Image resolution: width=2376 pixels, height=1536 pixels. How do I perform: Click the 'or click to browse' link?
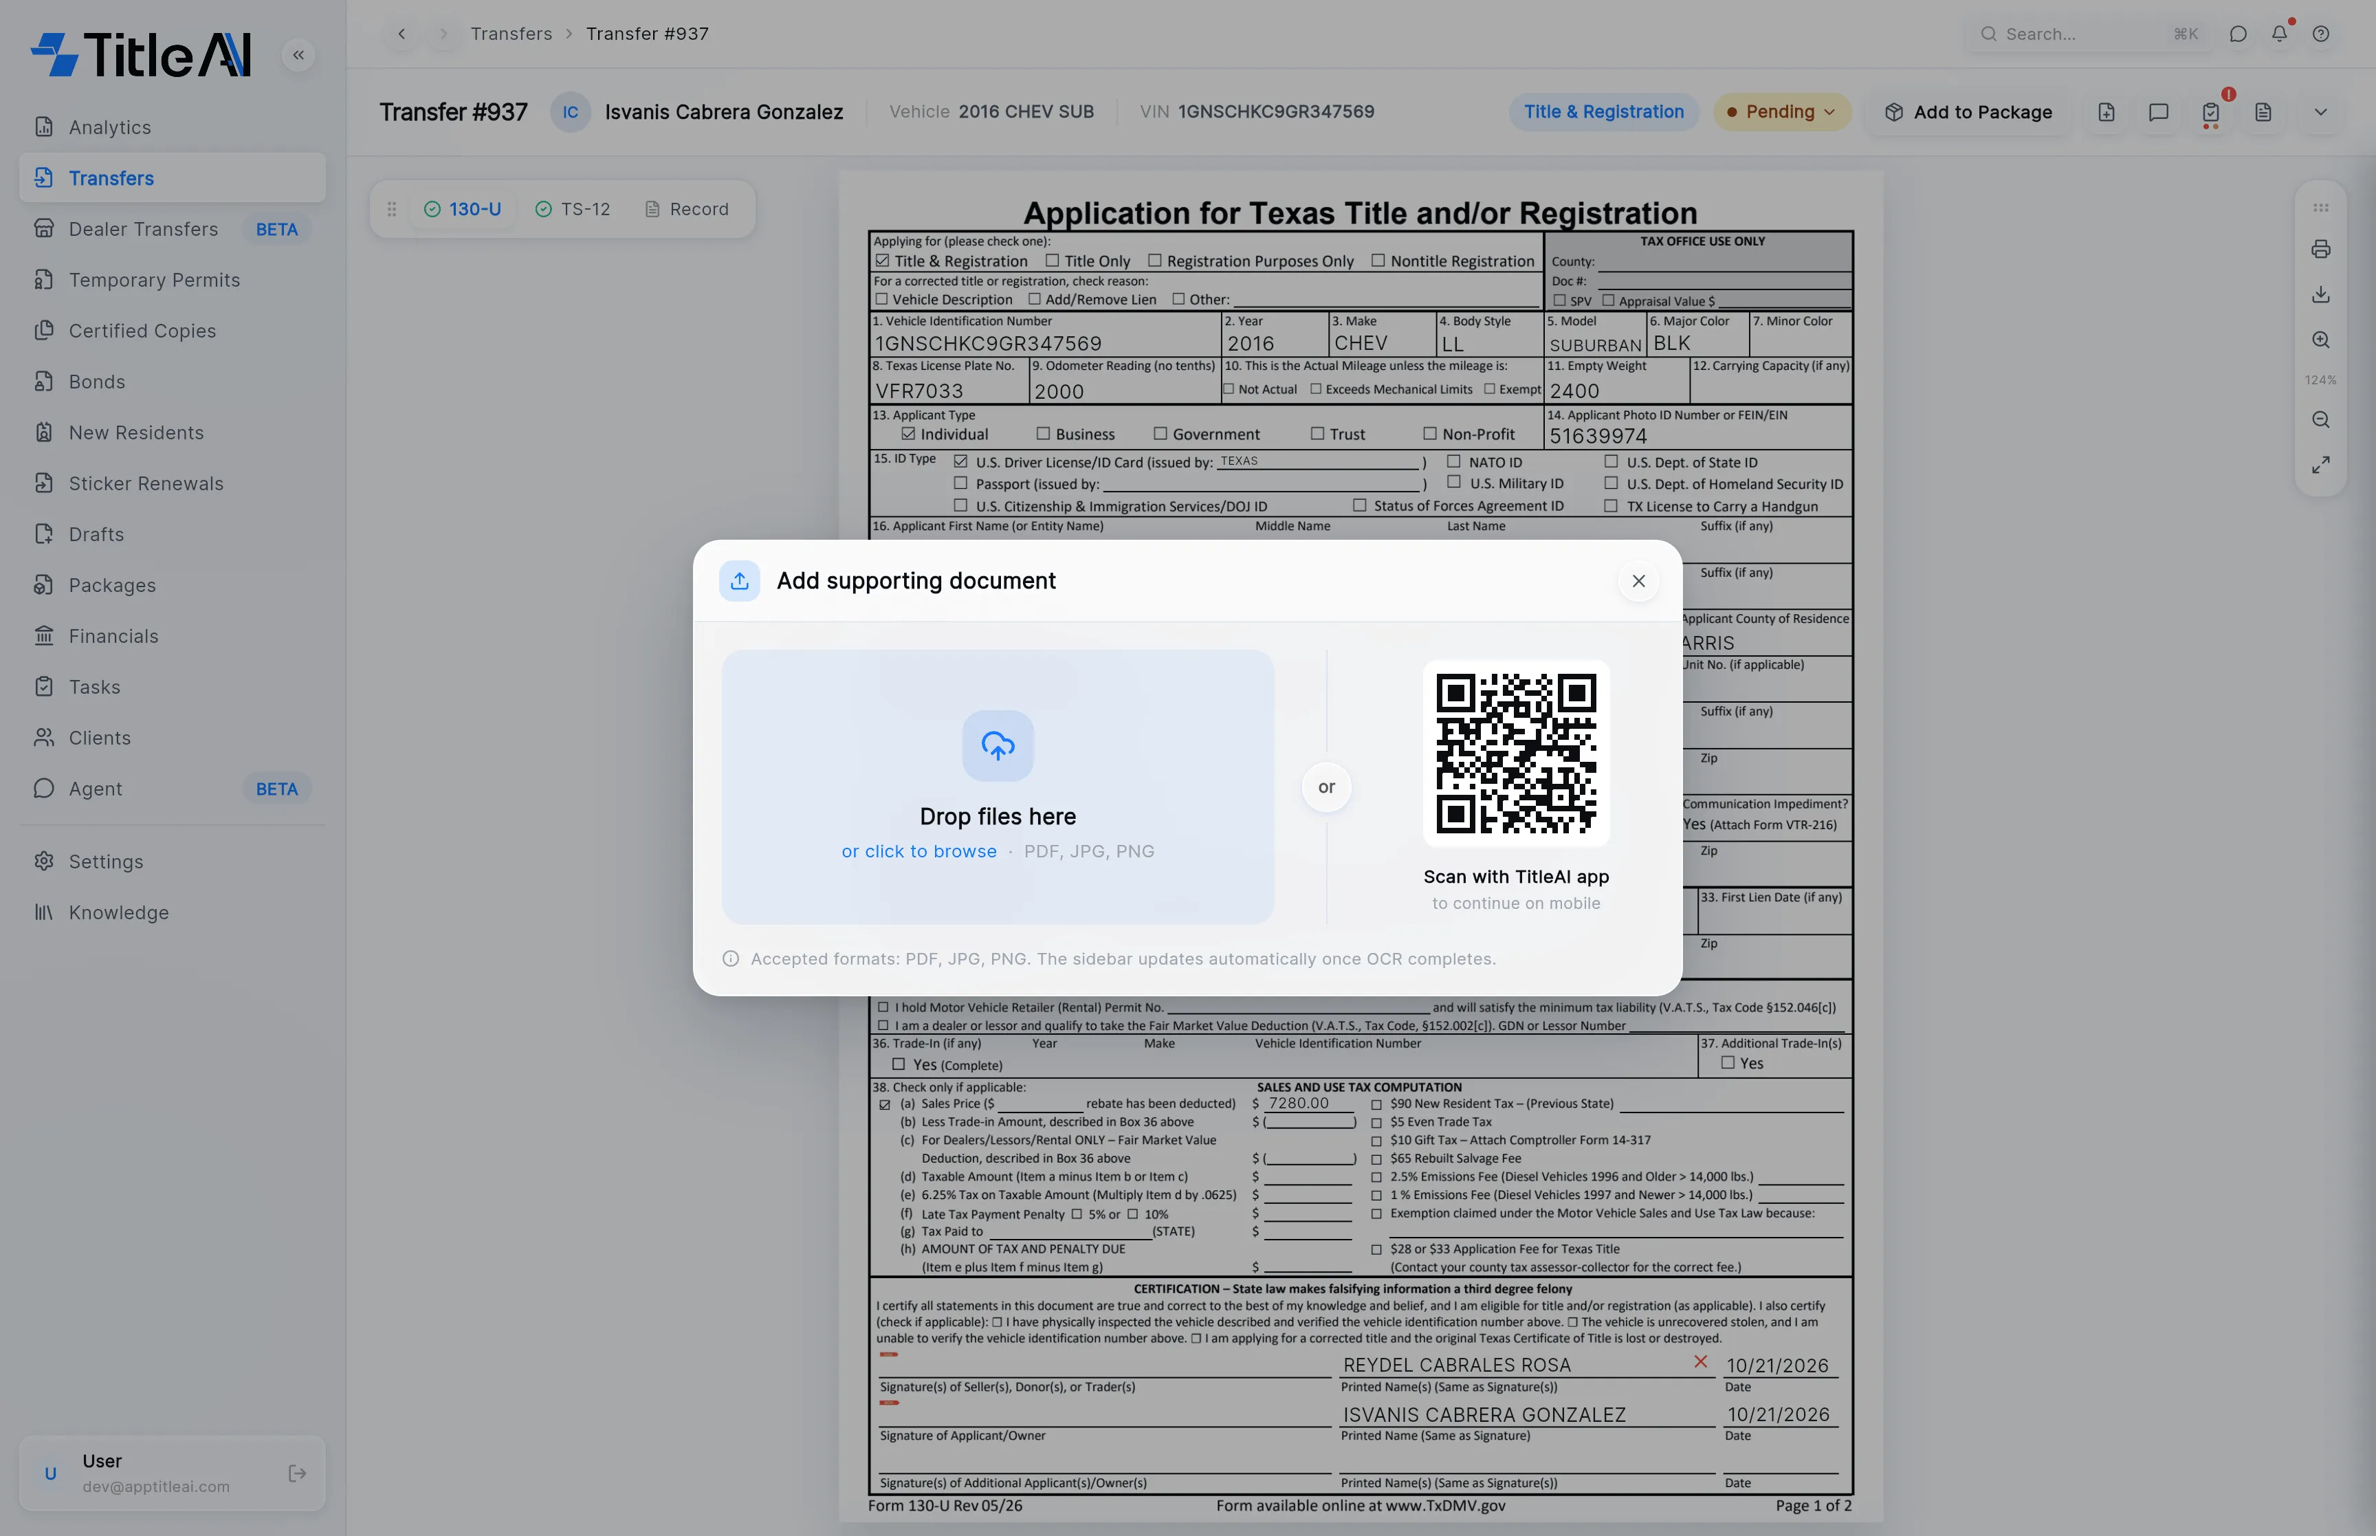tap(918, 851)
